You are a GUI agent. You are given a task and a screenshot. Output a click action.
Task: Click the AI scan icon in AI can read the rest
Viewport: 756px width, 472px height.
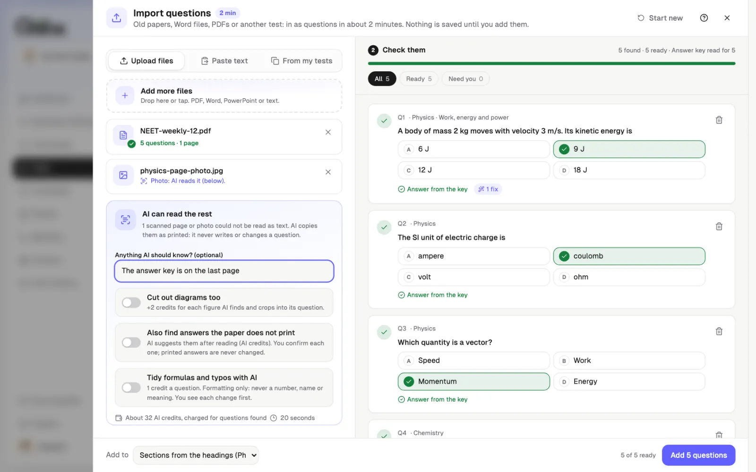pos(125,219)
